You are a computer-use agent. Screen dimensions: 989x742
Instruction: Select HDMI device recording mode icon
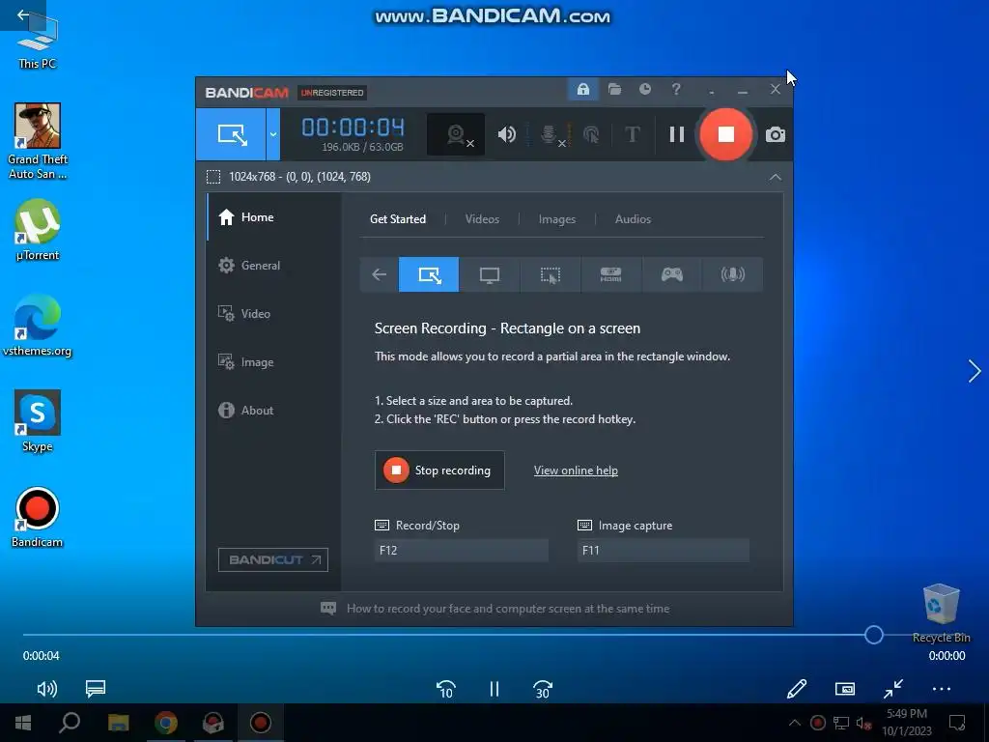coord(610,274)
